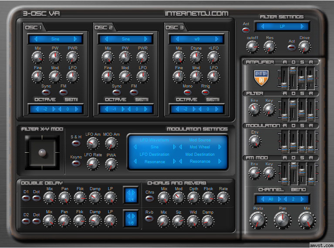Viewport: 334px width, 248px height.
Task: Select next Mod Destination arrow
Action: tap(220, 161)
